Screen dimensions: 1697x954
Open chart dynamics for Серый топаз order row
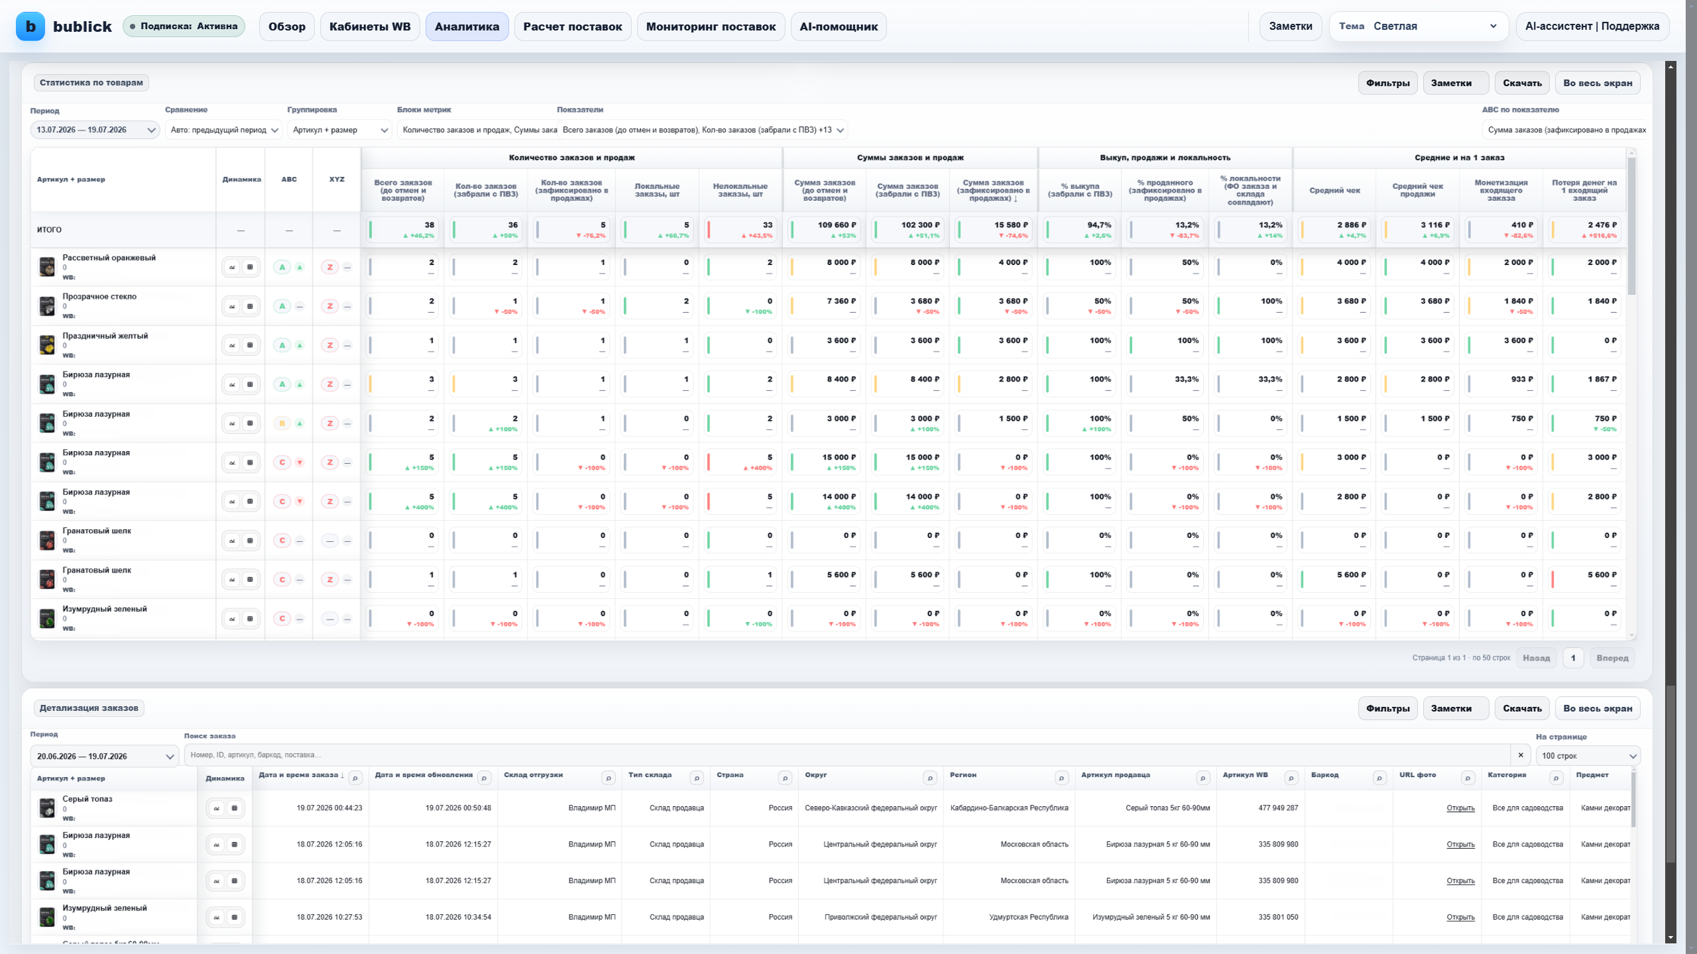coord(217,808)
